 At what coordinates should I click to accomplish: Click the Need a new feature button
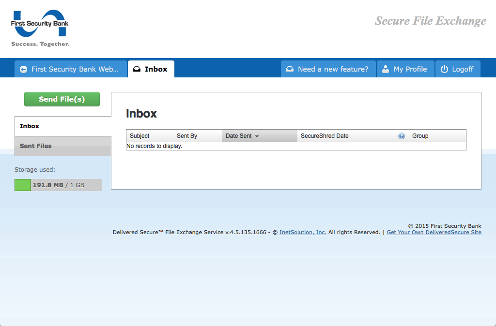(328, 69)
